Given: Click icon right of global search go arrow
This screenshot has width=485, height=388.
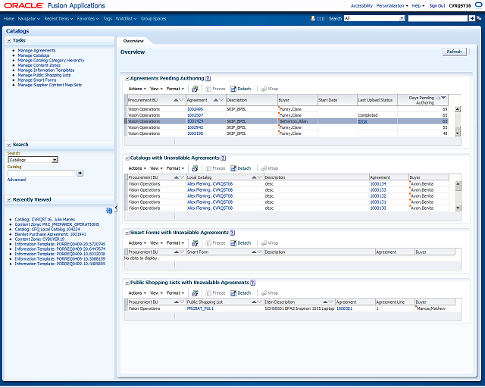Looking at the screenshot, I should [x=479, y=18].
